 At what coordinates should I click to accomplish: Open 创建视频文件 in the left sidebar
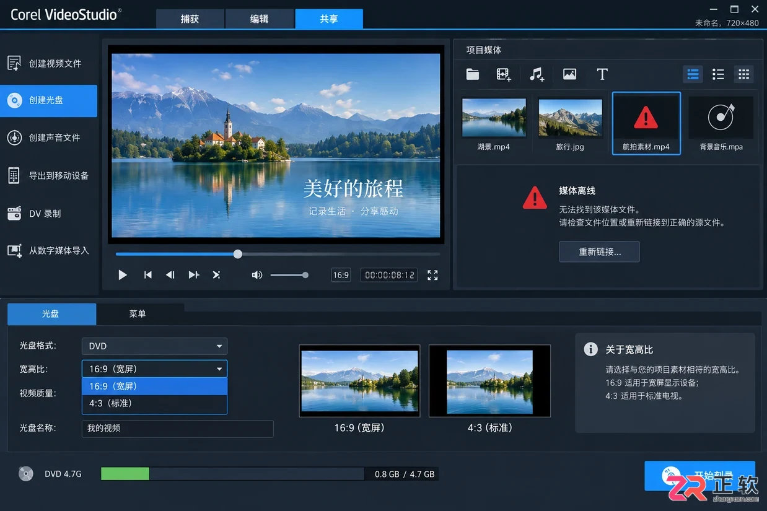tap(48, 63)
